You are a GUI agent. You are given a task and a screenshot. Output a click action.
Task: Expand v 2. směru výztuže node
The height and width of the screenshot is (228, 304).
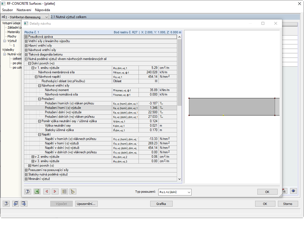coord(33,157)
